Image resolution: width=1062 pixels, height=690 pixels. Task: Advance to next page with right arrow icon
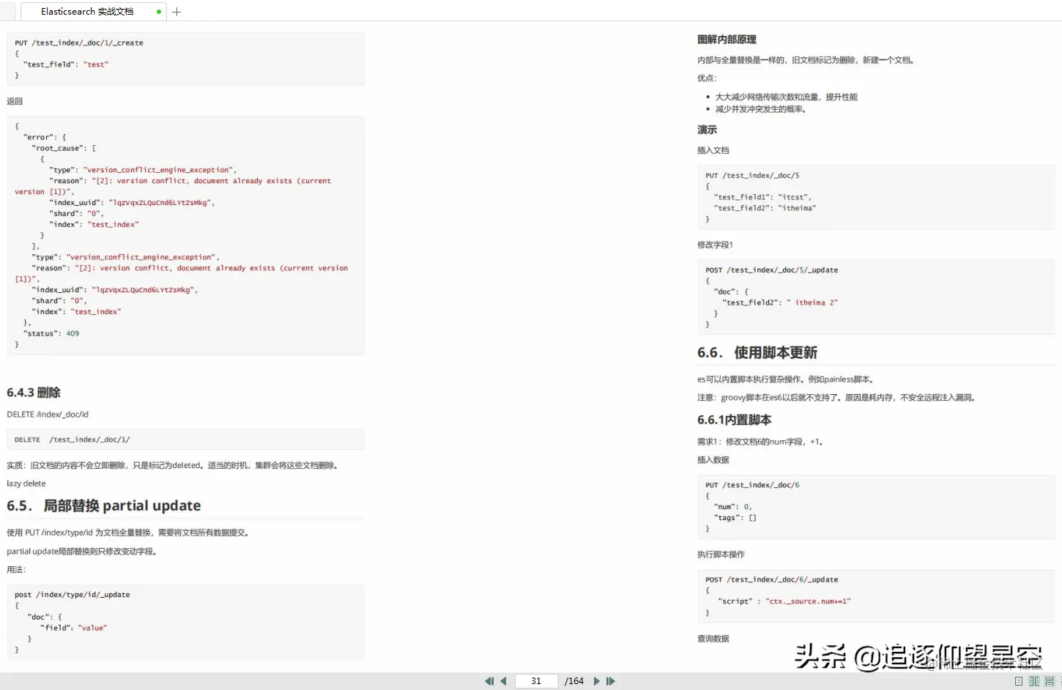pos(596,680)
